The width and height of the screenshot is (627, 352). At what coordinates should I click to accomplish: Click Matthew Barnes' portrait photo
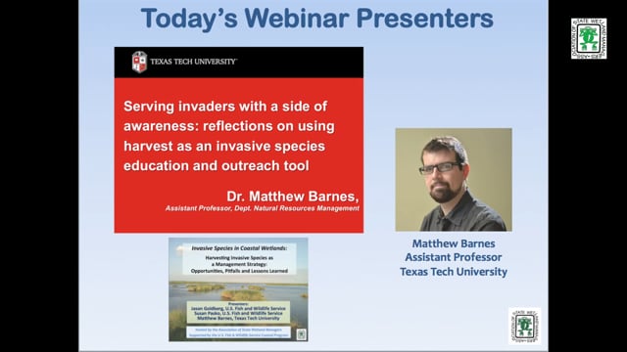(454, 180)
